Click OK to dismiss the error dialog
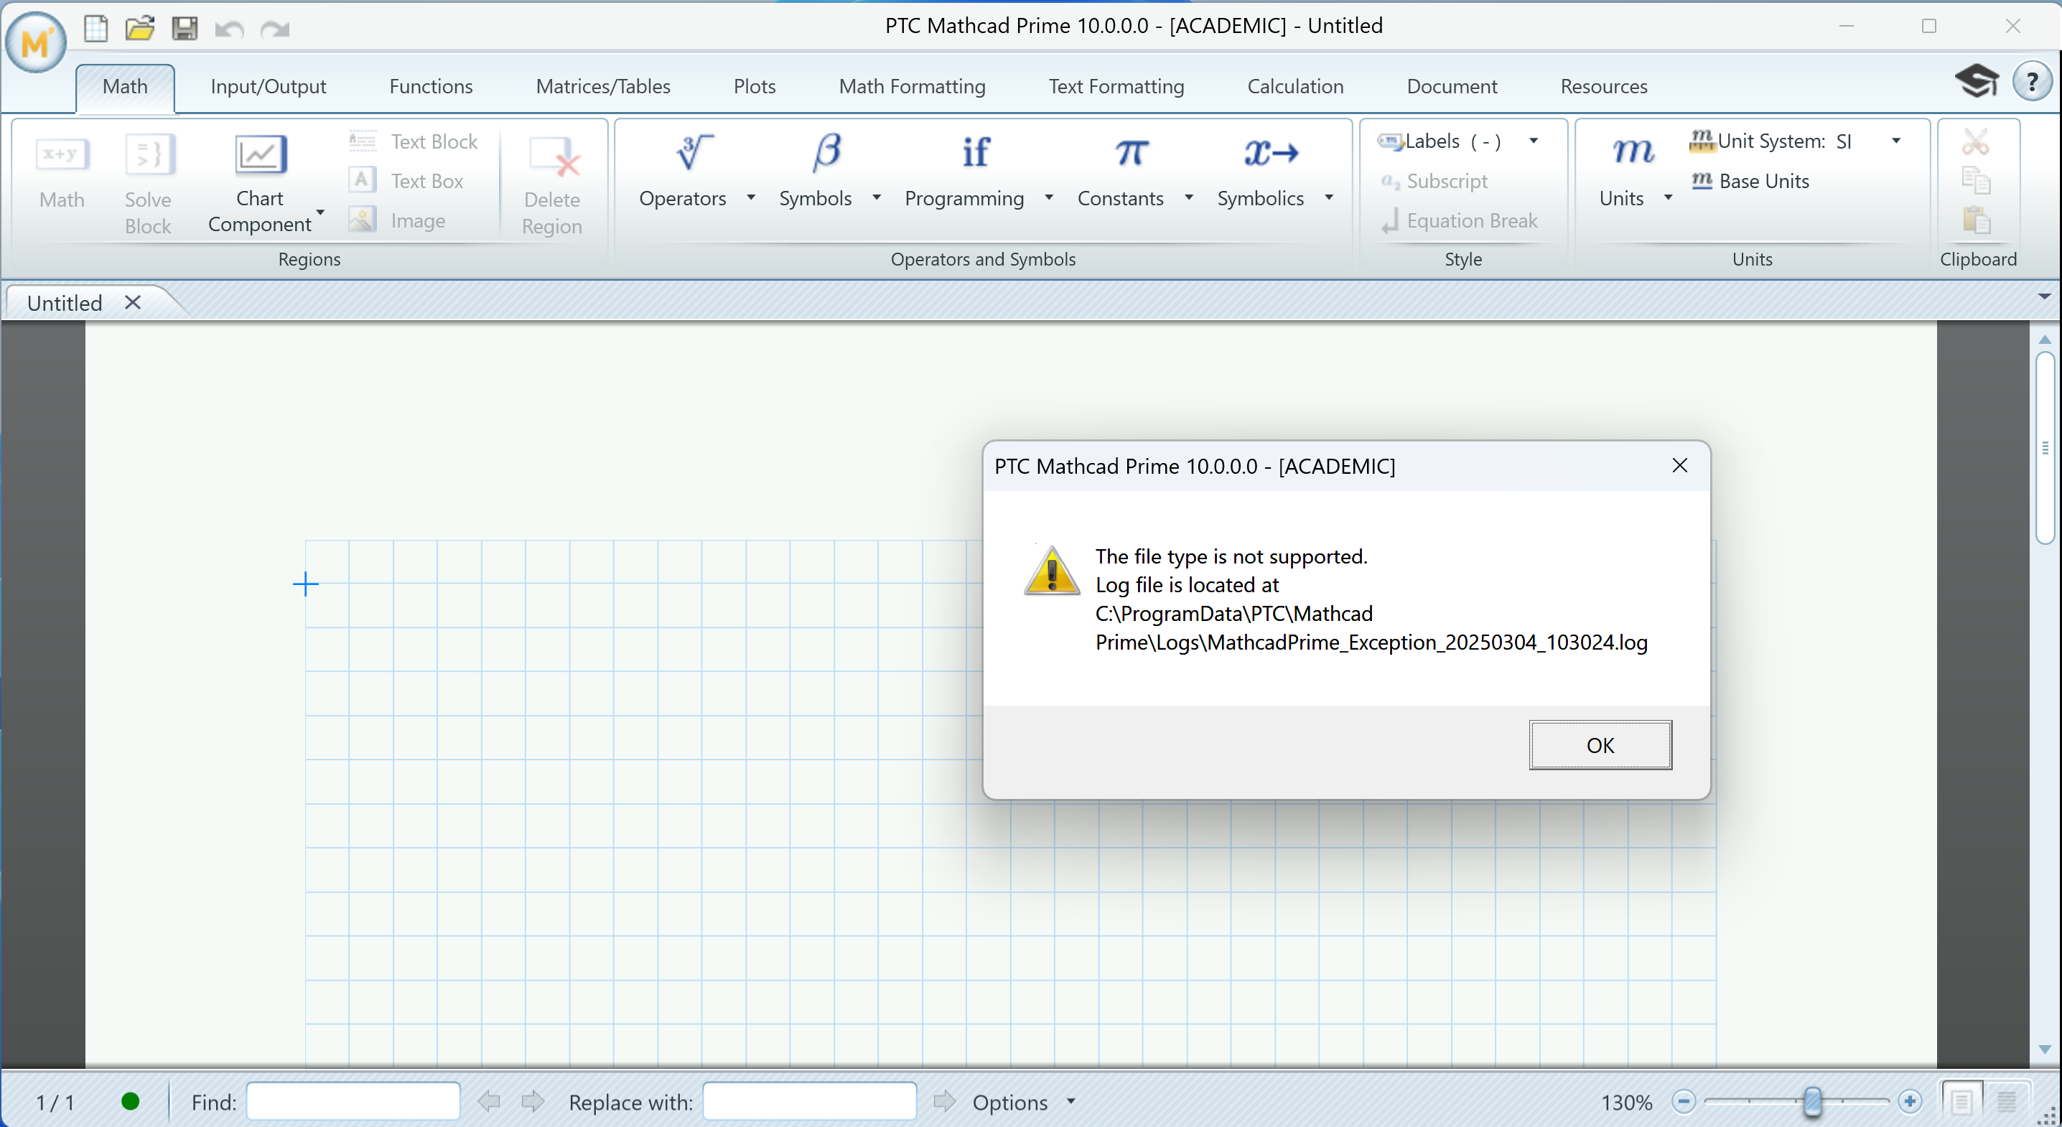Image resolution: width=2062 pixels, height=1127 pixels. [1600, 744]
